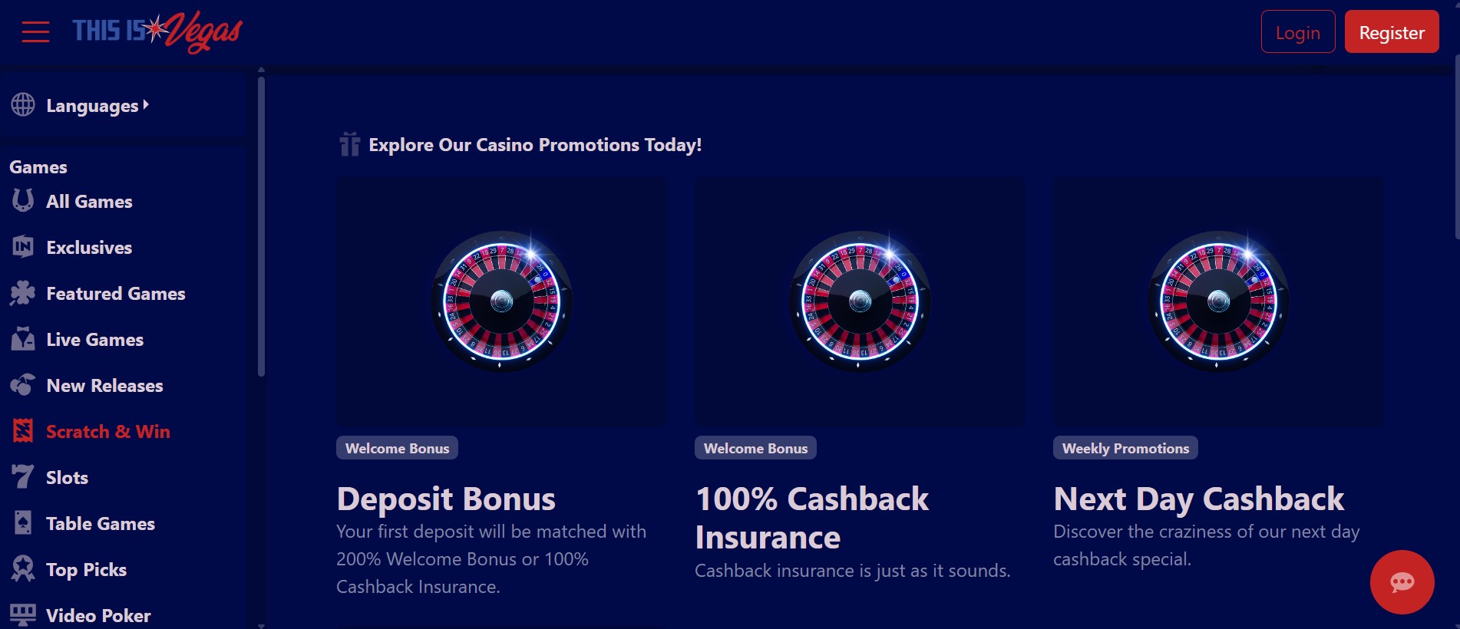Open the hamburger menu icon
Screen dimensions: 1460x629
35,32
